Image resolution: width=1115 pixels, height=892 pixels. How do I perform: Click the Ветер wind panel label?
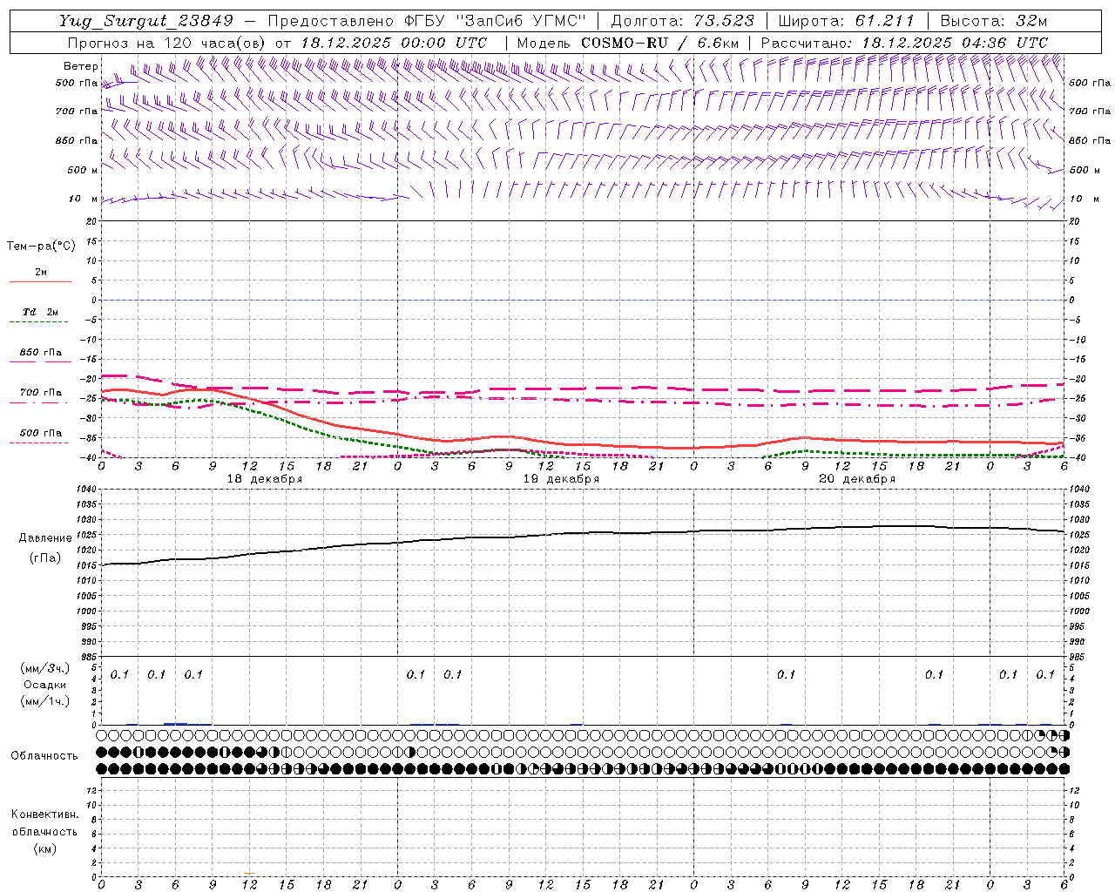point(80,66)
